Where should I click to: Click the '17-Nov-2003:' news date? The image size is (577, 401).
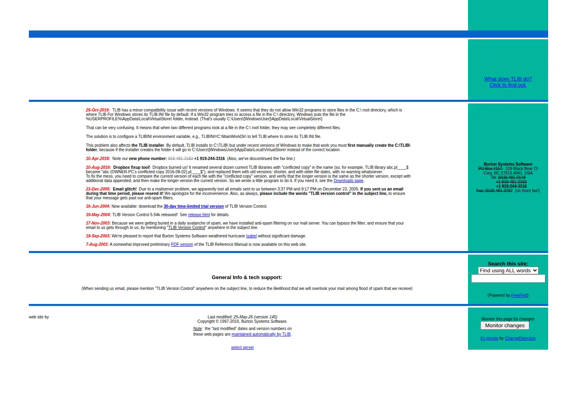[x=98, y=223]
